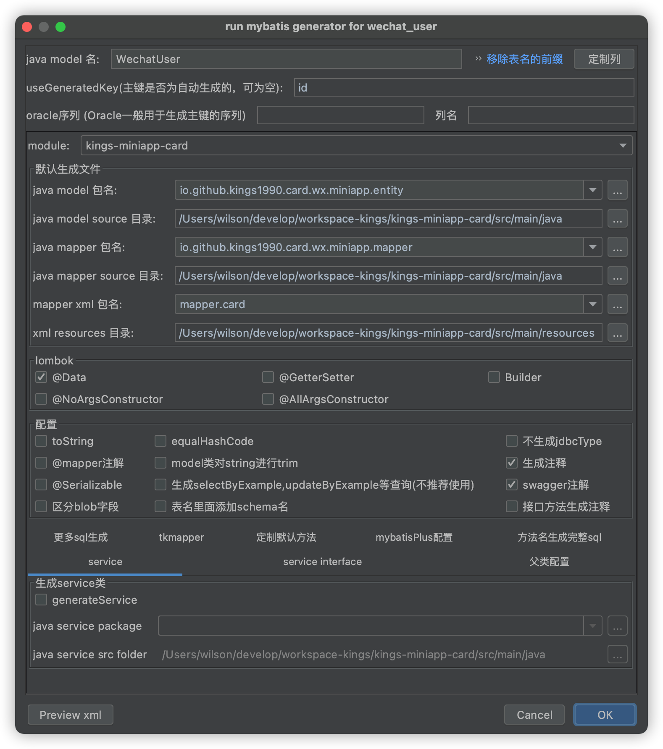Check the equalHashCode option
The width and height of the screenshot is (663, 749).
click(x=160, y=441)
